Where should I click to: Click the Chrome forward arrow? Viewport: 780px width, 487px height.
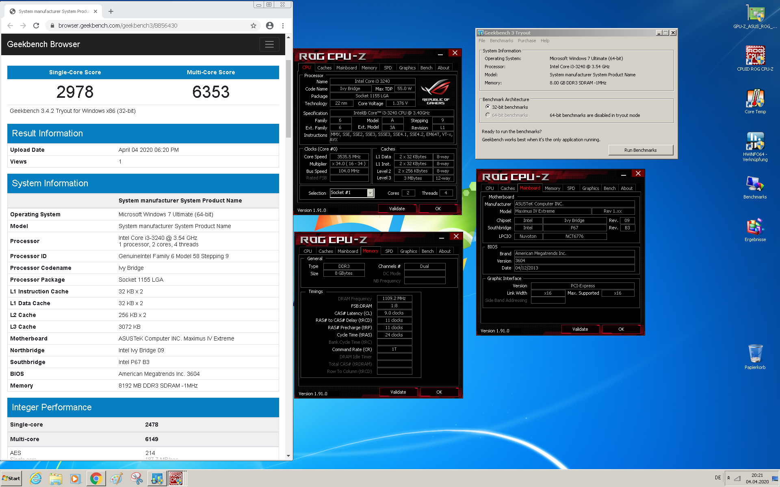[x=23, y=26]
